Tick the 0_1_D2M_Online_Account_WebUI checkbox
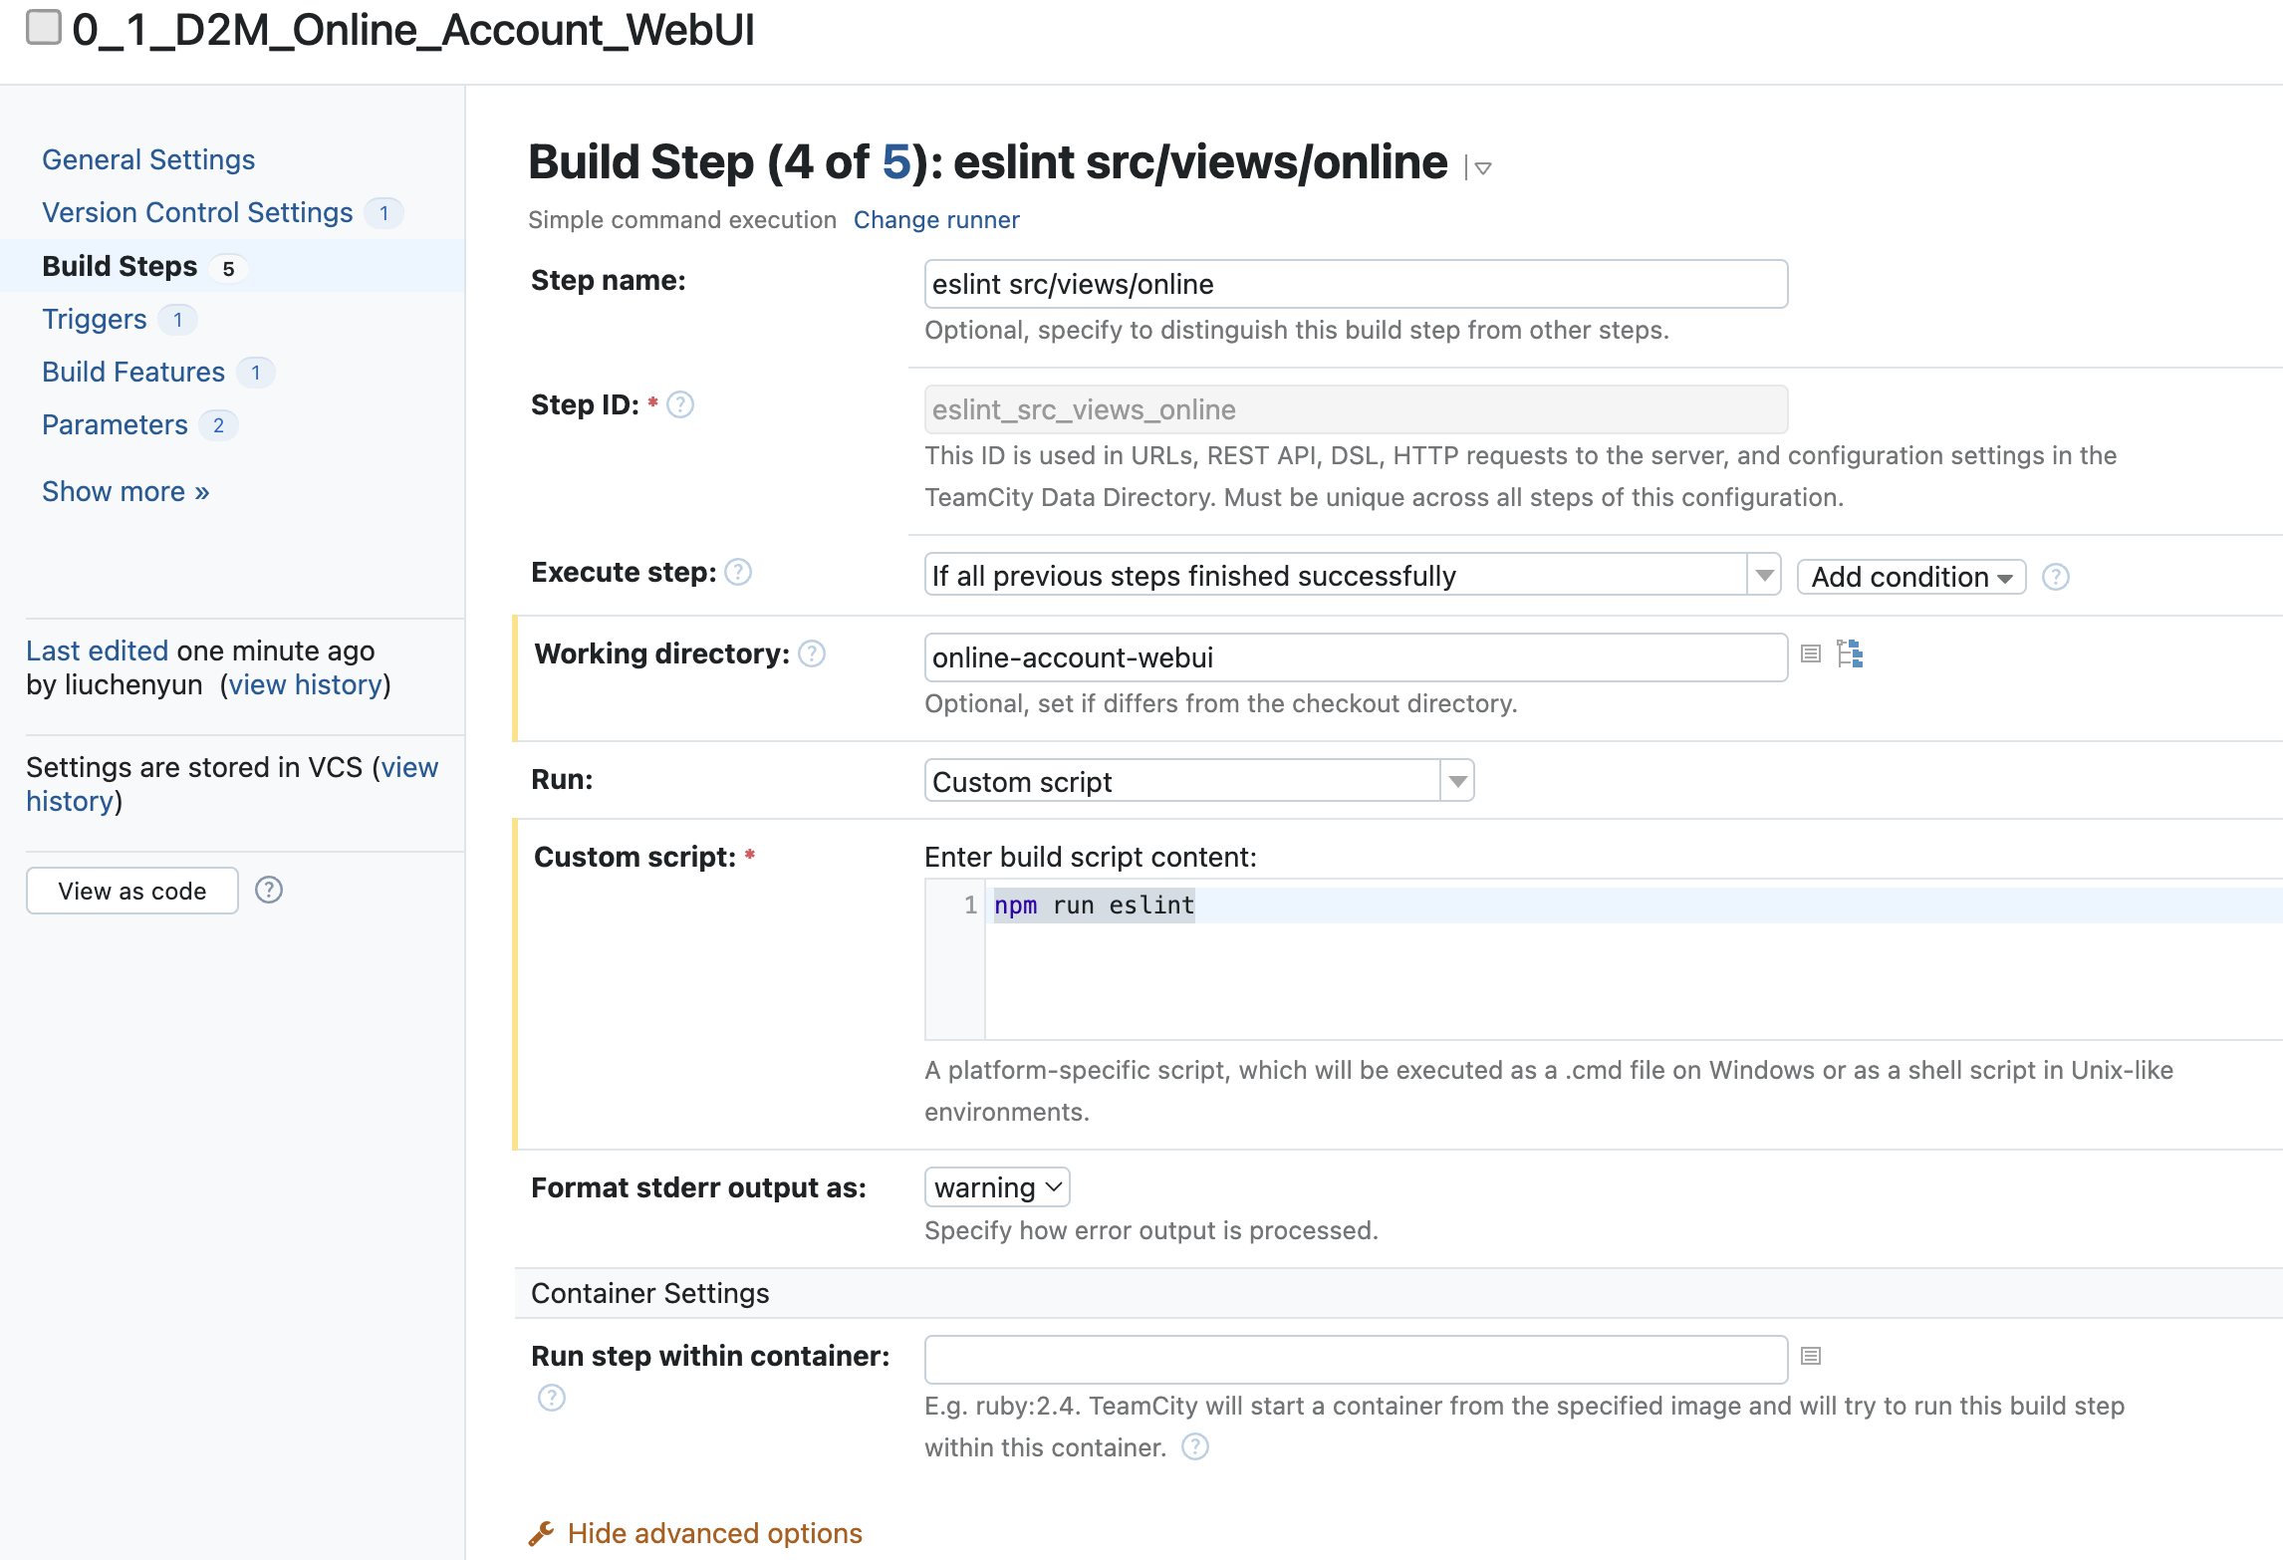 [x=43, y=27]
